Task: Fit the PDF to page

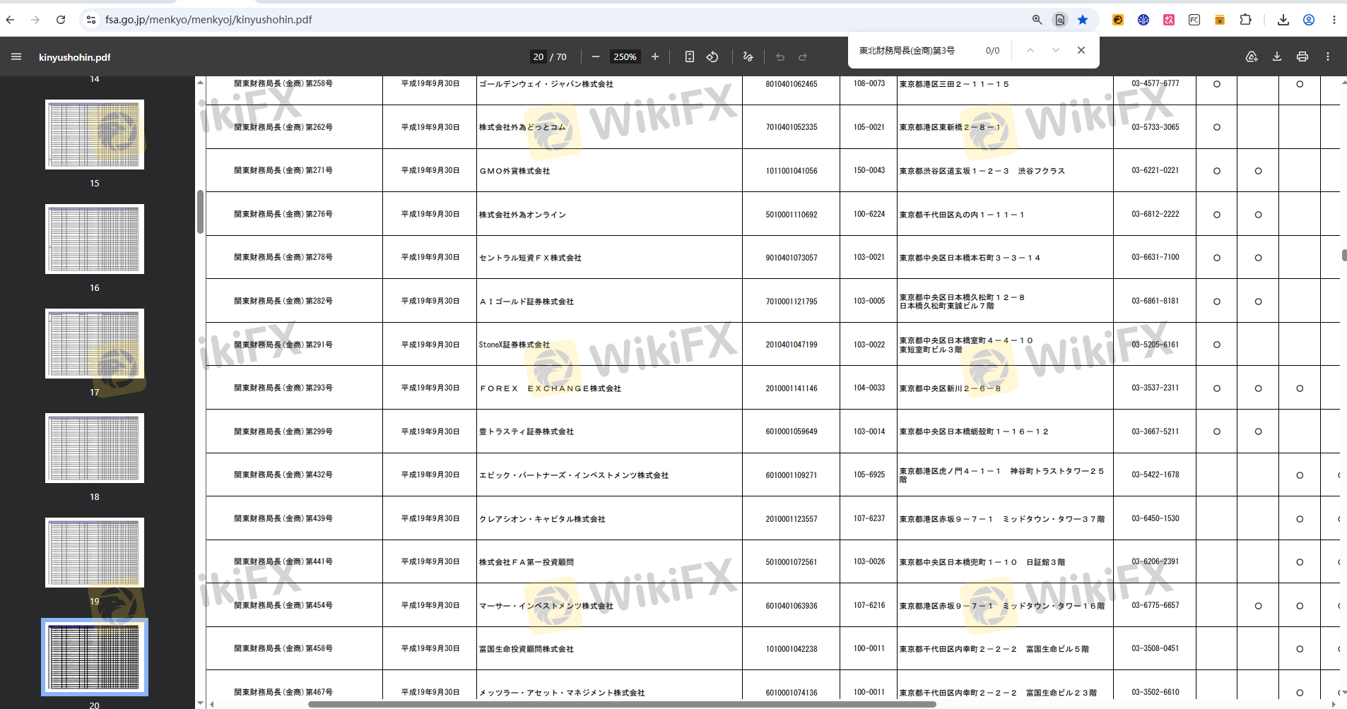Action: tap(690, 56)
